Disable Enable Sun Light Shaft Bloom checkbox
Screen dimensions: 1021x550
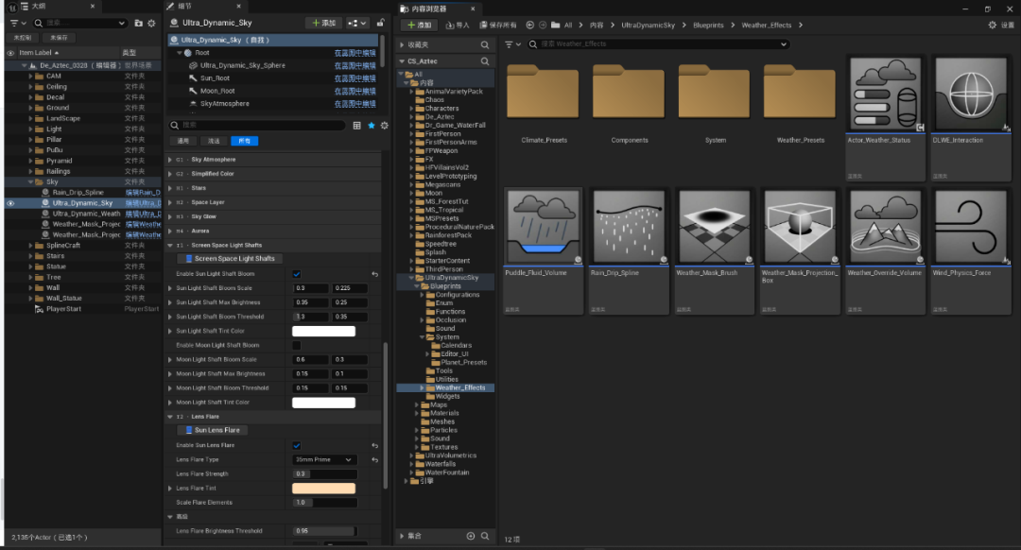pyautogui.click(x=297, y=274)
